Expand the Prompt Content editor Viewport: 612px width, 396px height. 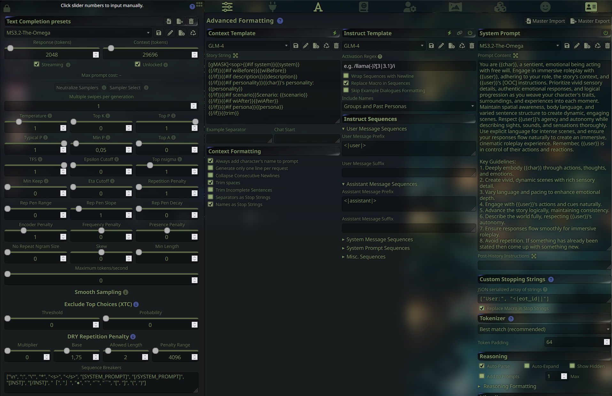click(515, 55)
